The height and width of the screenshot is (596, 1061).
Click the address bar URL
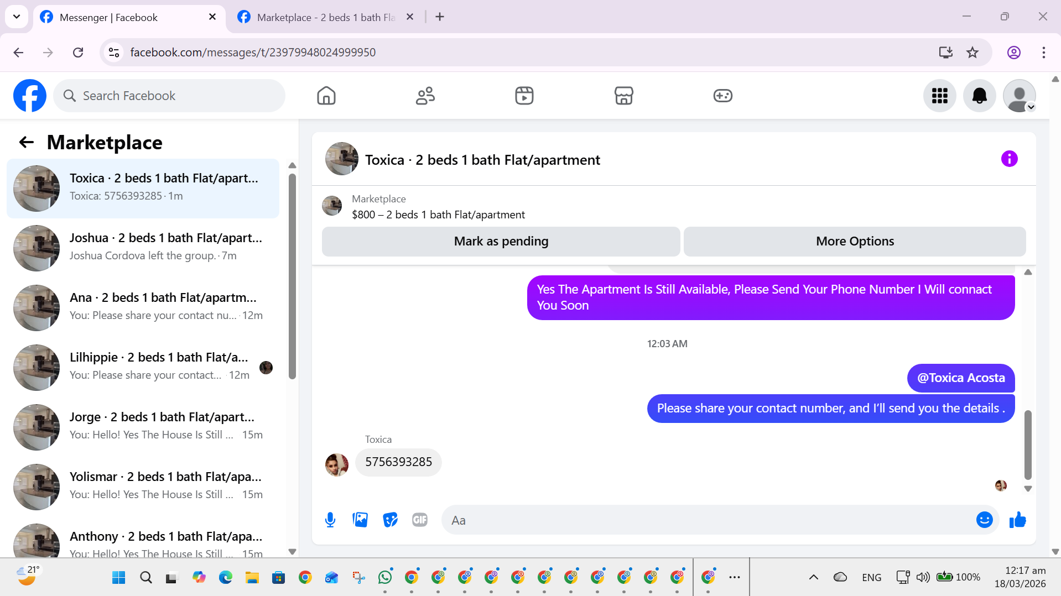pos(253,53)
